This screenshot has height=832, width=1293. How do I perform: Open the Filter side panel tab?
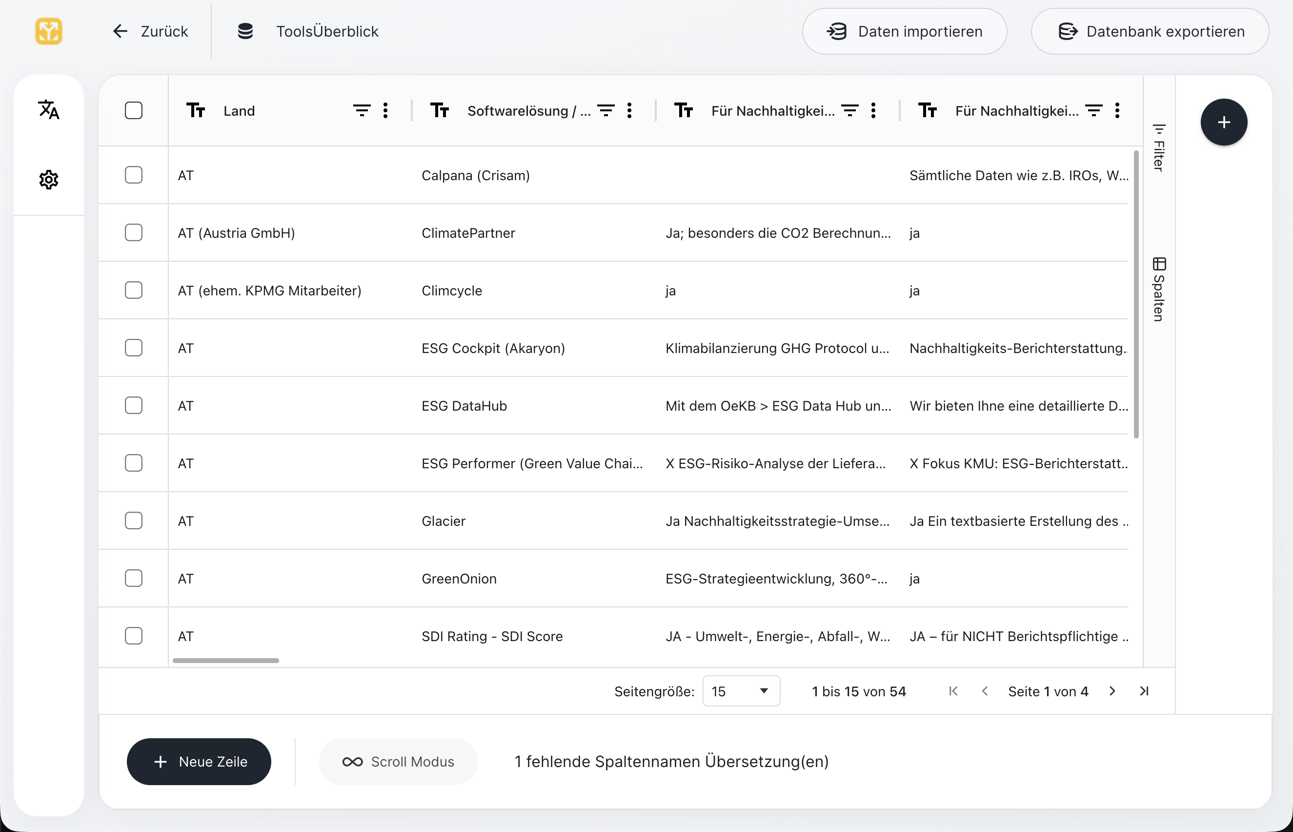(x=1159, y=147)
